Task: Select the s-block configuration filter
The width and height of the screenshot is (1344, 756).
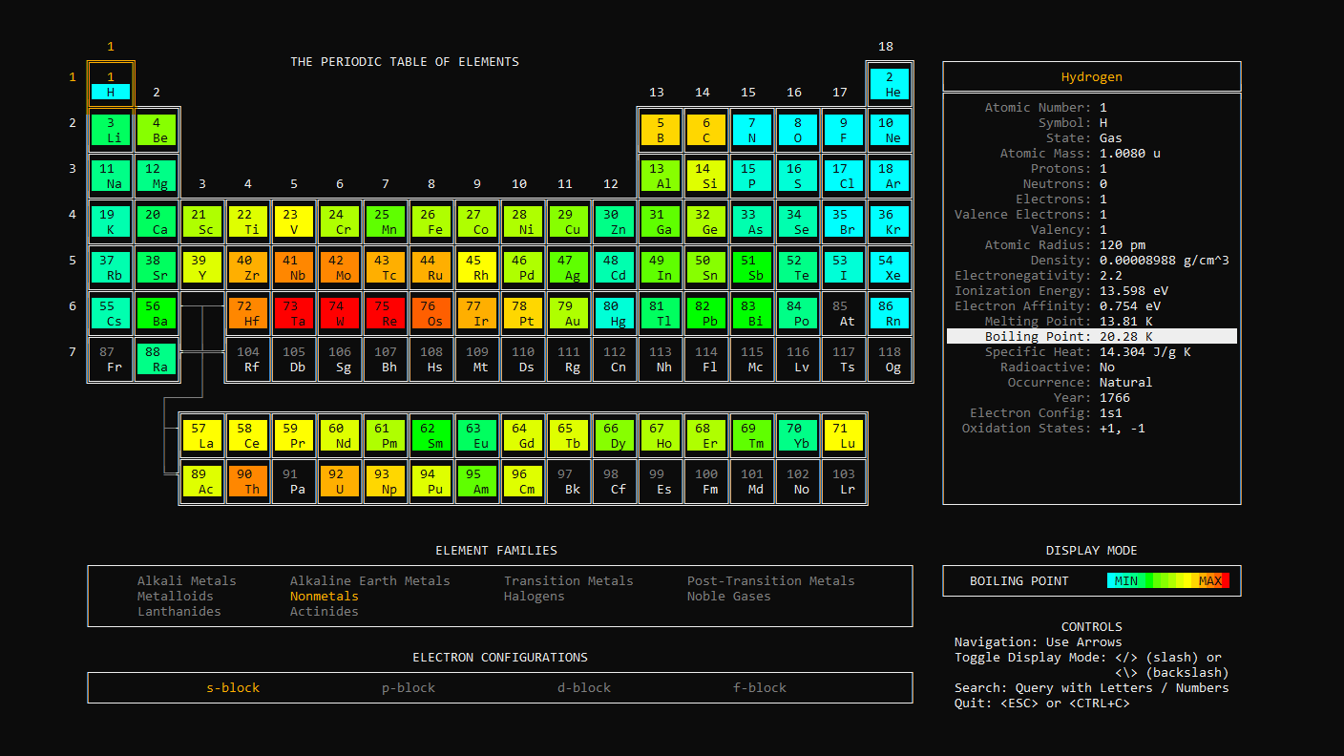Action: coord(233,687)
